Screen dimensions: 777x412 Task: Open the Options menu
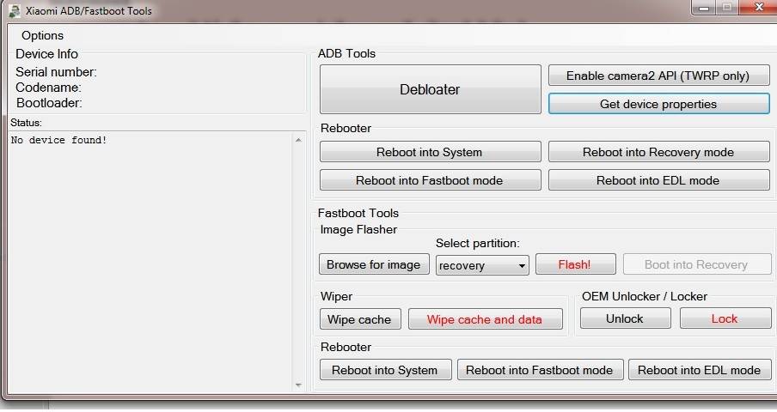point(42,35)
